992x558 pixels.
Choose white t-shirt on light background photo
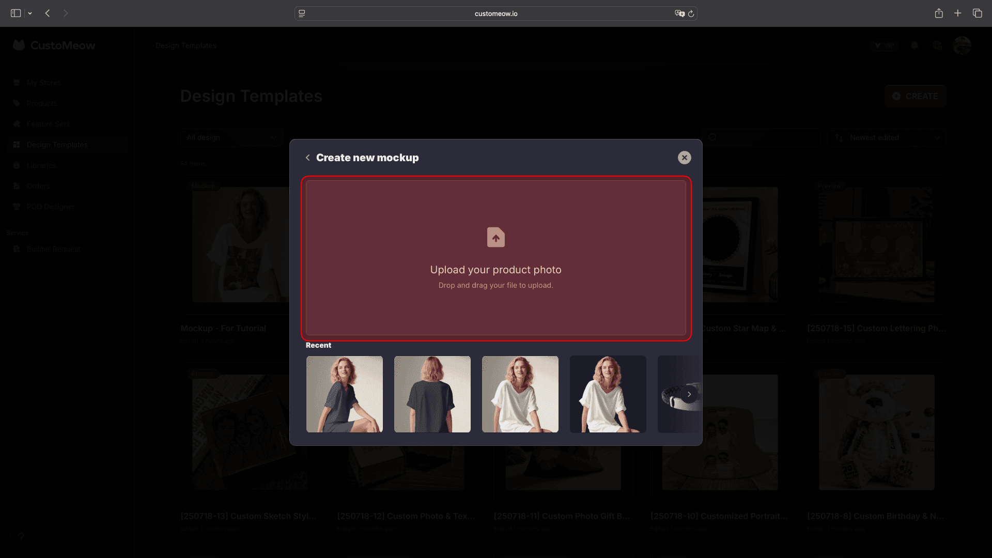520,394
